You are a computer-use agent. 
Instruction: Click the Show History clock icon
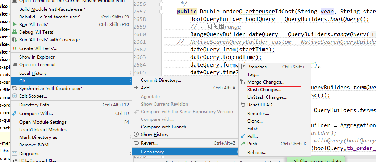[137, 135]
